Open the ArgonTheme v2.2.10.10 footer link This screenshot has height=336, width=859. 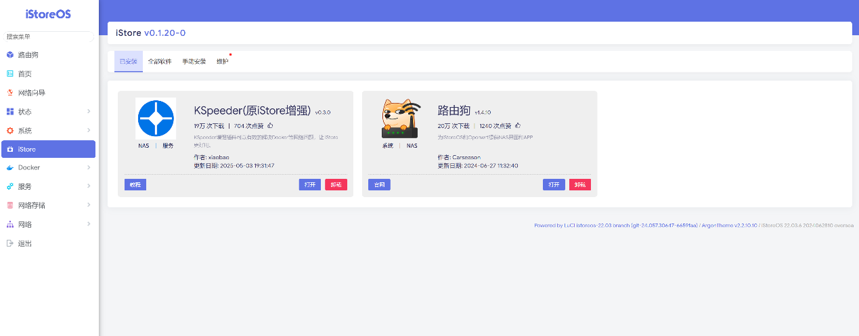coord(728,225)
